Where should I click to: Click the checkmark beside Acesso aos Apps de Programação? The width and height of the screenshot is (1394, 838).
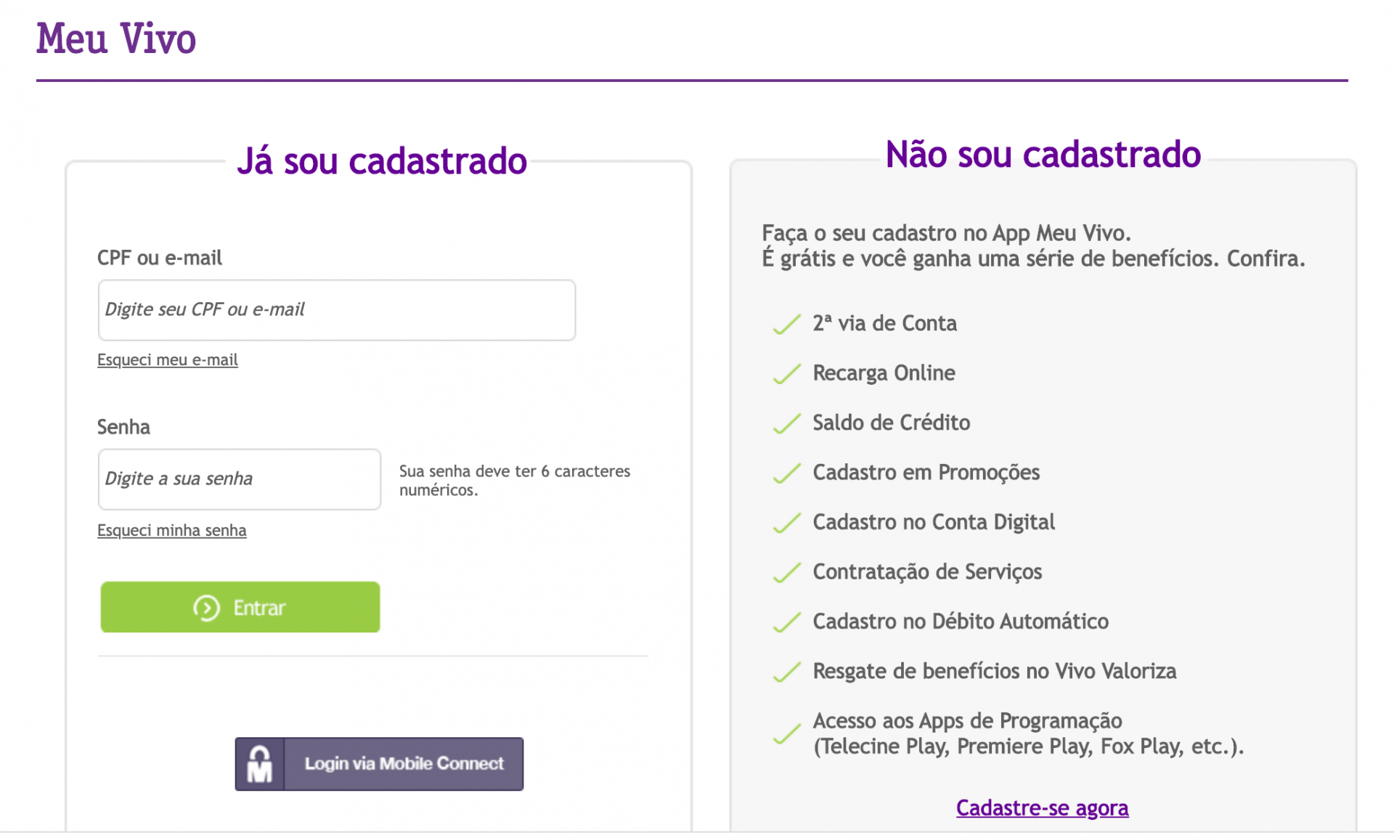click(x=786, y=733)
